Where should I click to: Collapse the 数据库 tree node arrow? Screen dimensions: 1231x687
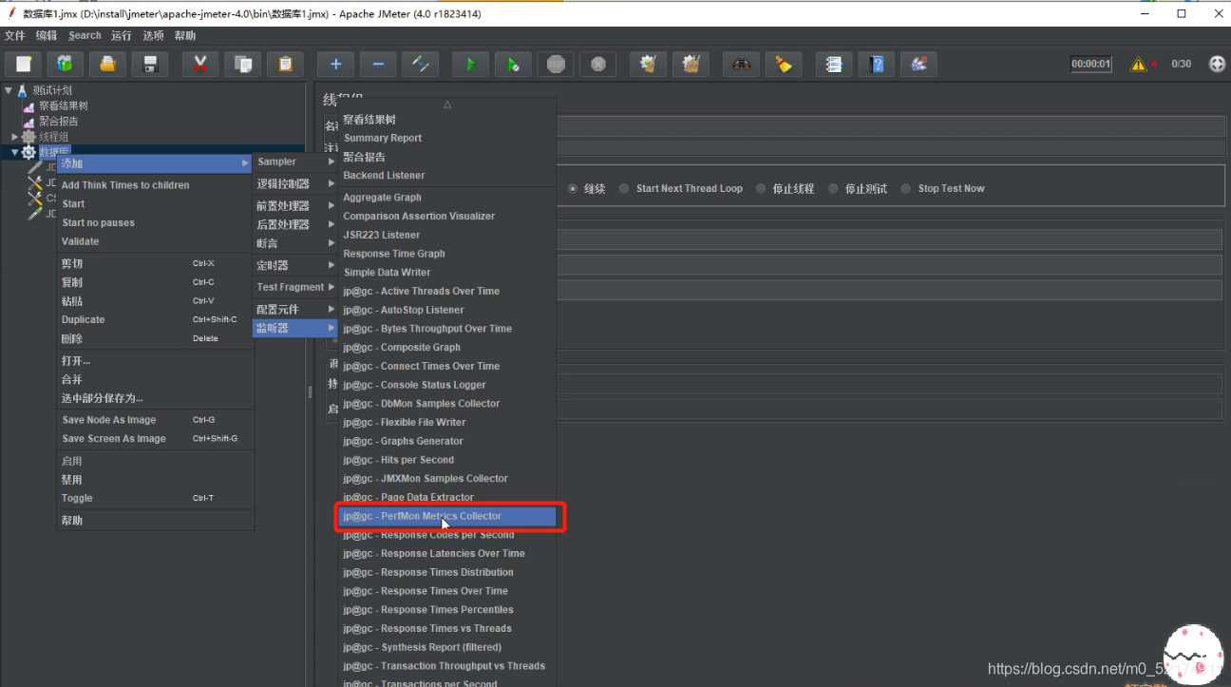[14, 152]
